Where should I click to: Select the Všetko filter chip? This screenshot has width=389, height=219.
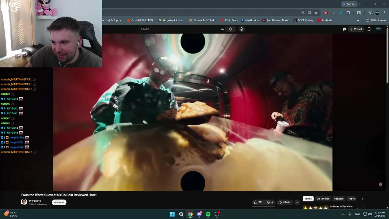pos(308,199)
